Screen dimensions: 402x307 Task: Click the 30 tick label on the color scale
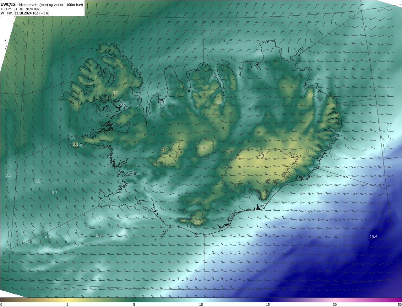335,304
